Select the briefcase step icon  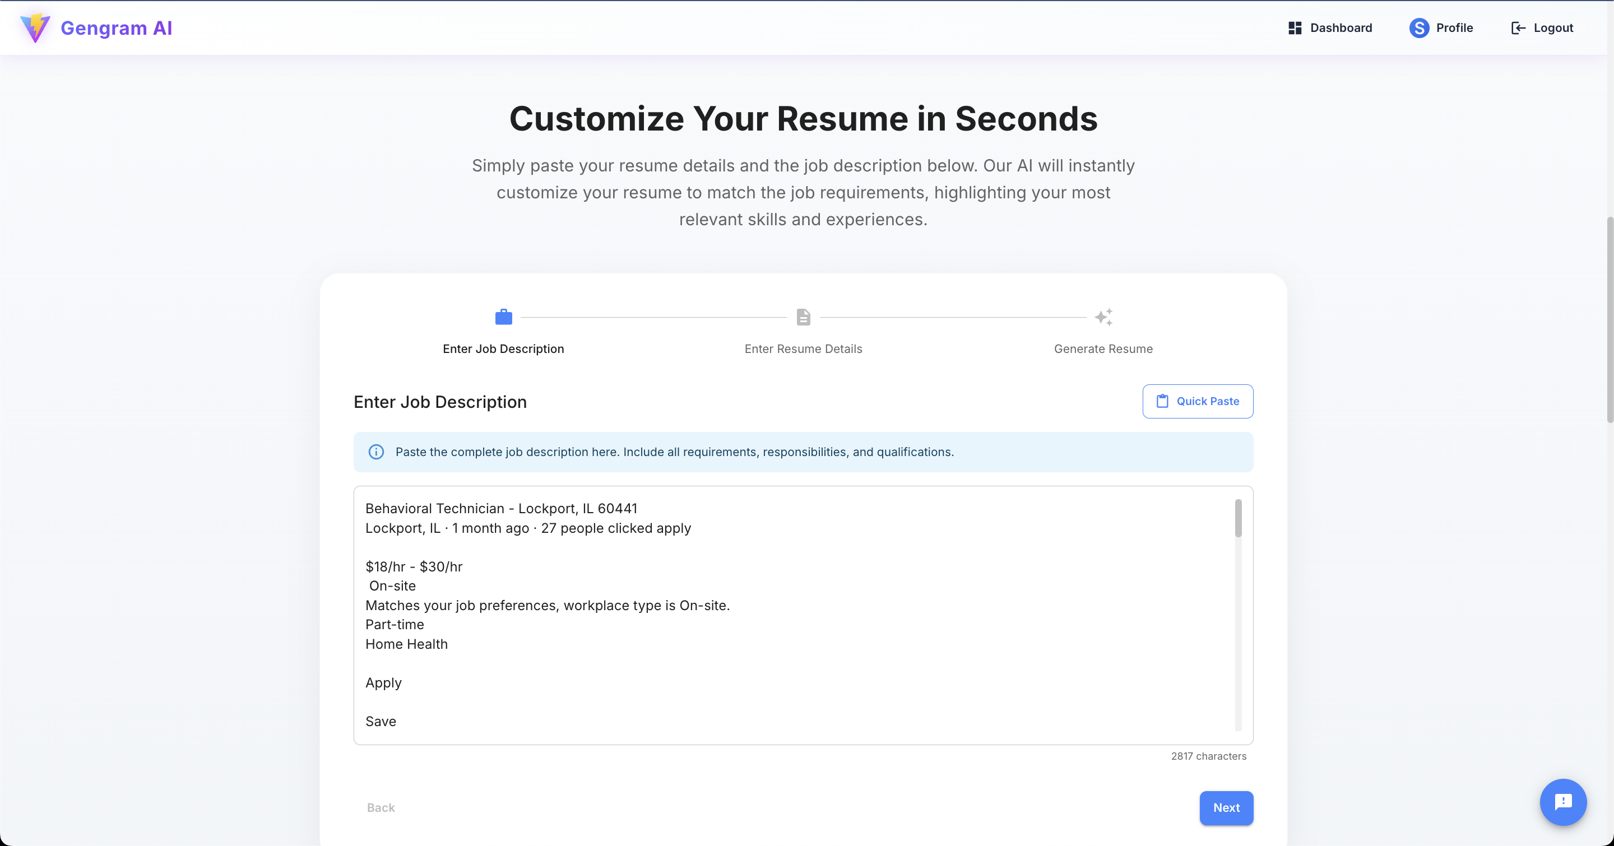tap(503, 318)
